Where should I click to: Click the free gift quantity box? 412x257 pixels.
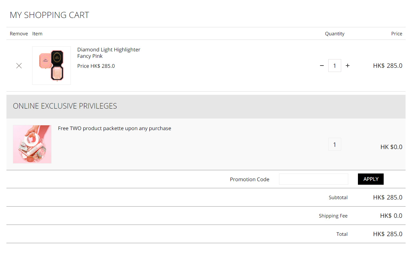point(334,145)
